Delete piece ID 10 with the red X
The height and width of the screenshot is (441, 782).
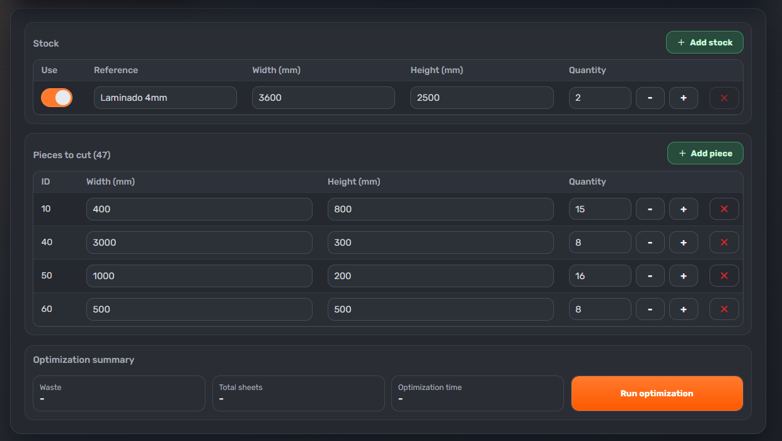724,209
